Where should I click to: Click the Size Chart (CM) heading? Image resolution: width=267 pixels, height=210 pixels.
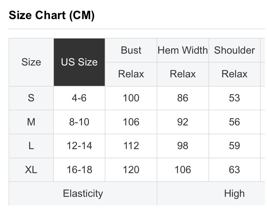click(x=52, y=15)
